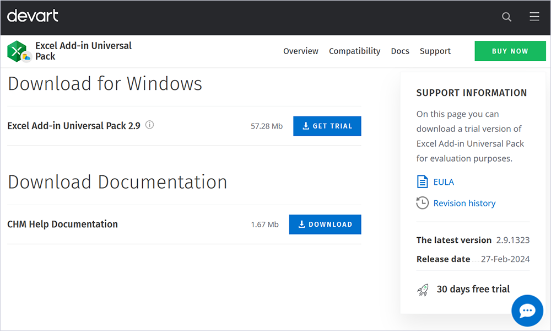Click the EULA document icon
Image resolution: width=551 pixels, height=331 pixels.
pos(422,181)
